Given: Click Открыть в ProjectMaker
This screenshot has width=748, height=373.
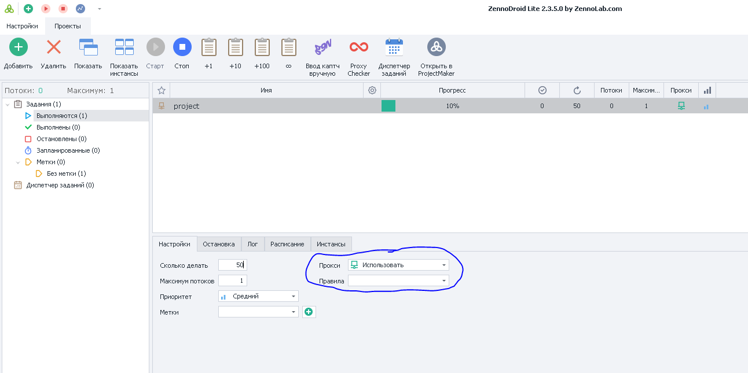Looking at the screenshot, I should [x=436, y=58].
